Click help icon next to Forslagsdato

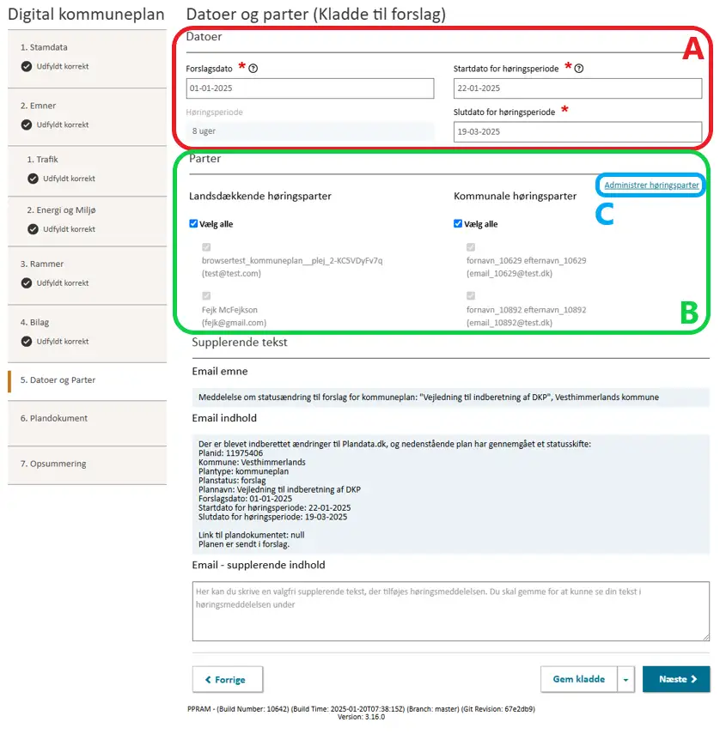click(253, 69)
